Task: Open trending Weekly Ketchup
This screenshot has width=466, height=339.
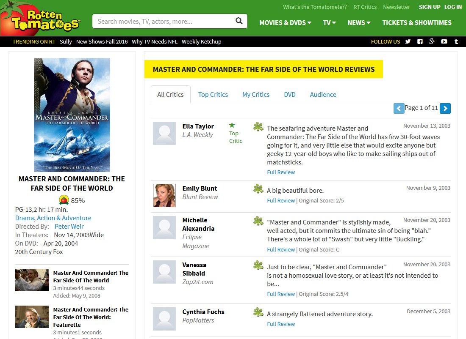Action: pyautogui.click(x=202, y=41)
